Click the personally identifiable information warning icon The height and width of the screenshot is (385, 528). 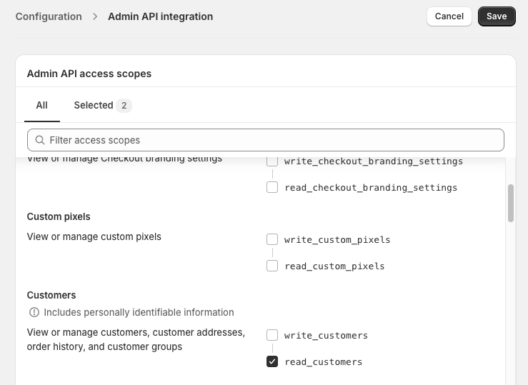pos(34,312)
